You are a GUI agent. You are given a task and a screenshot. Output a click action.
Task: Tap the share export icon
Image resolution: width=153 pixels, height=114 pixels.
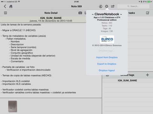pos(113,6)
